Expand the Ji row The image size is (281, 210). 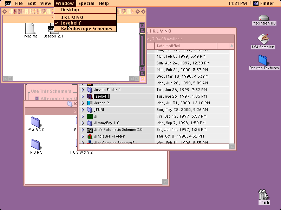(83, 117)
